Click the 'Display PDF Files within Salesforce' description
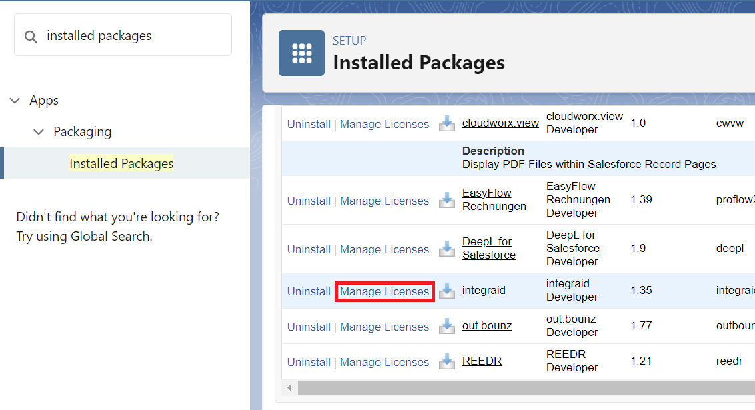The height and width of the screenshot is (410, 755). point(589,165)
